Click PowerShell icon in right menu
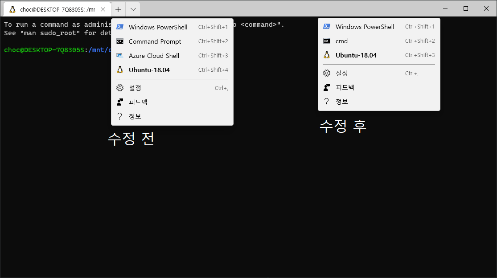The height and width of the screenshot is (278, 497). pos(327,27)
